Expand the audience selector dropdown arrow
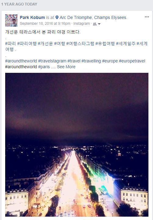Screen dimensions: 153x220 [99, 24]
